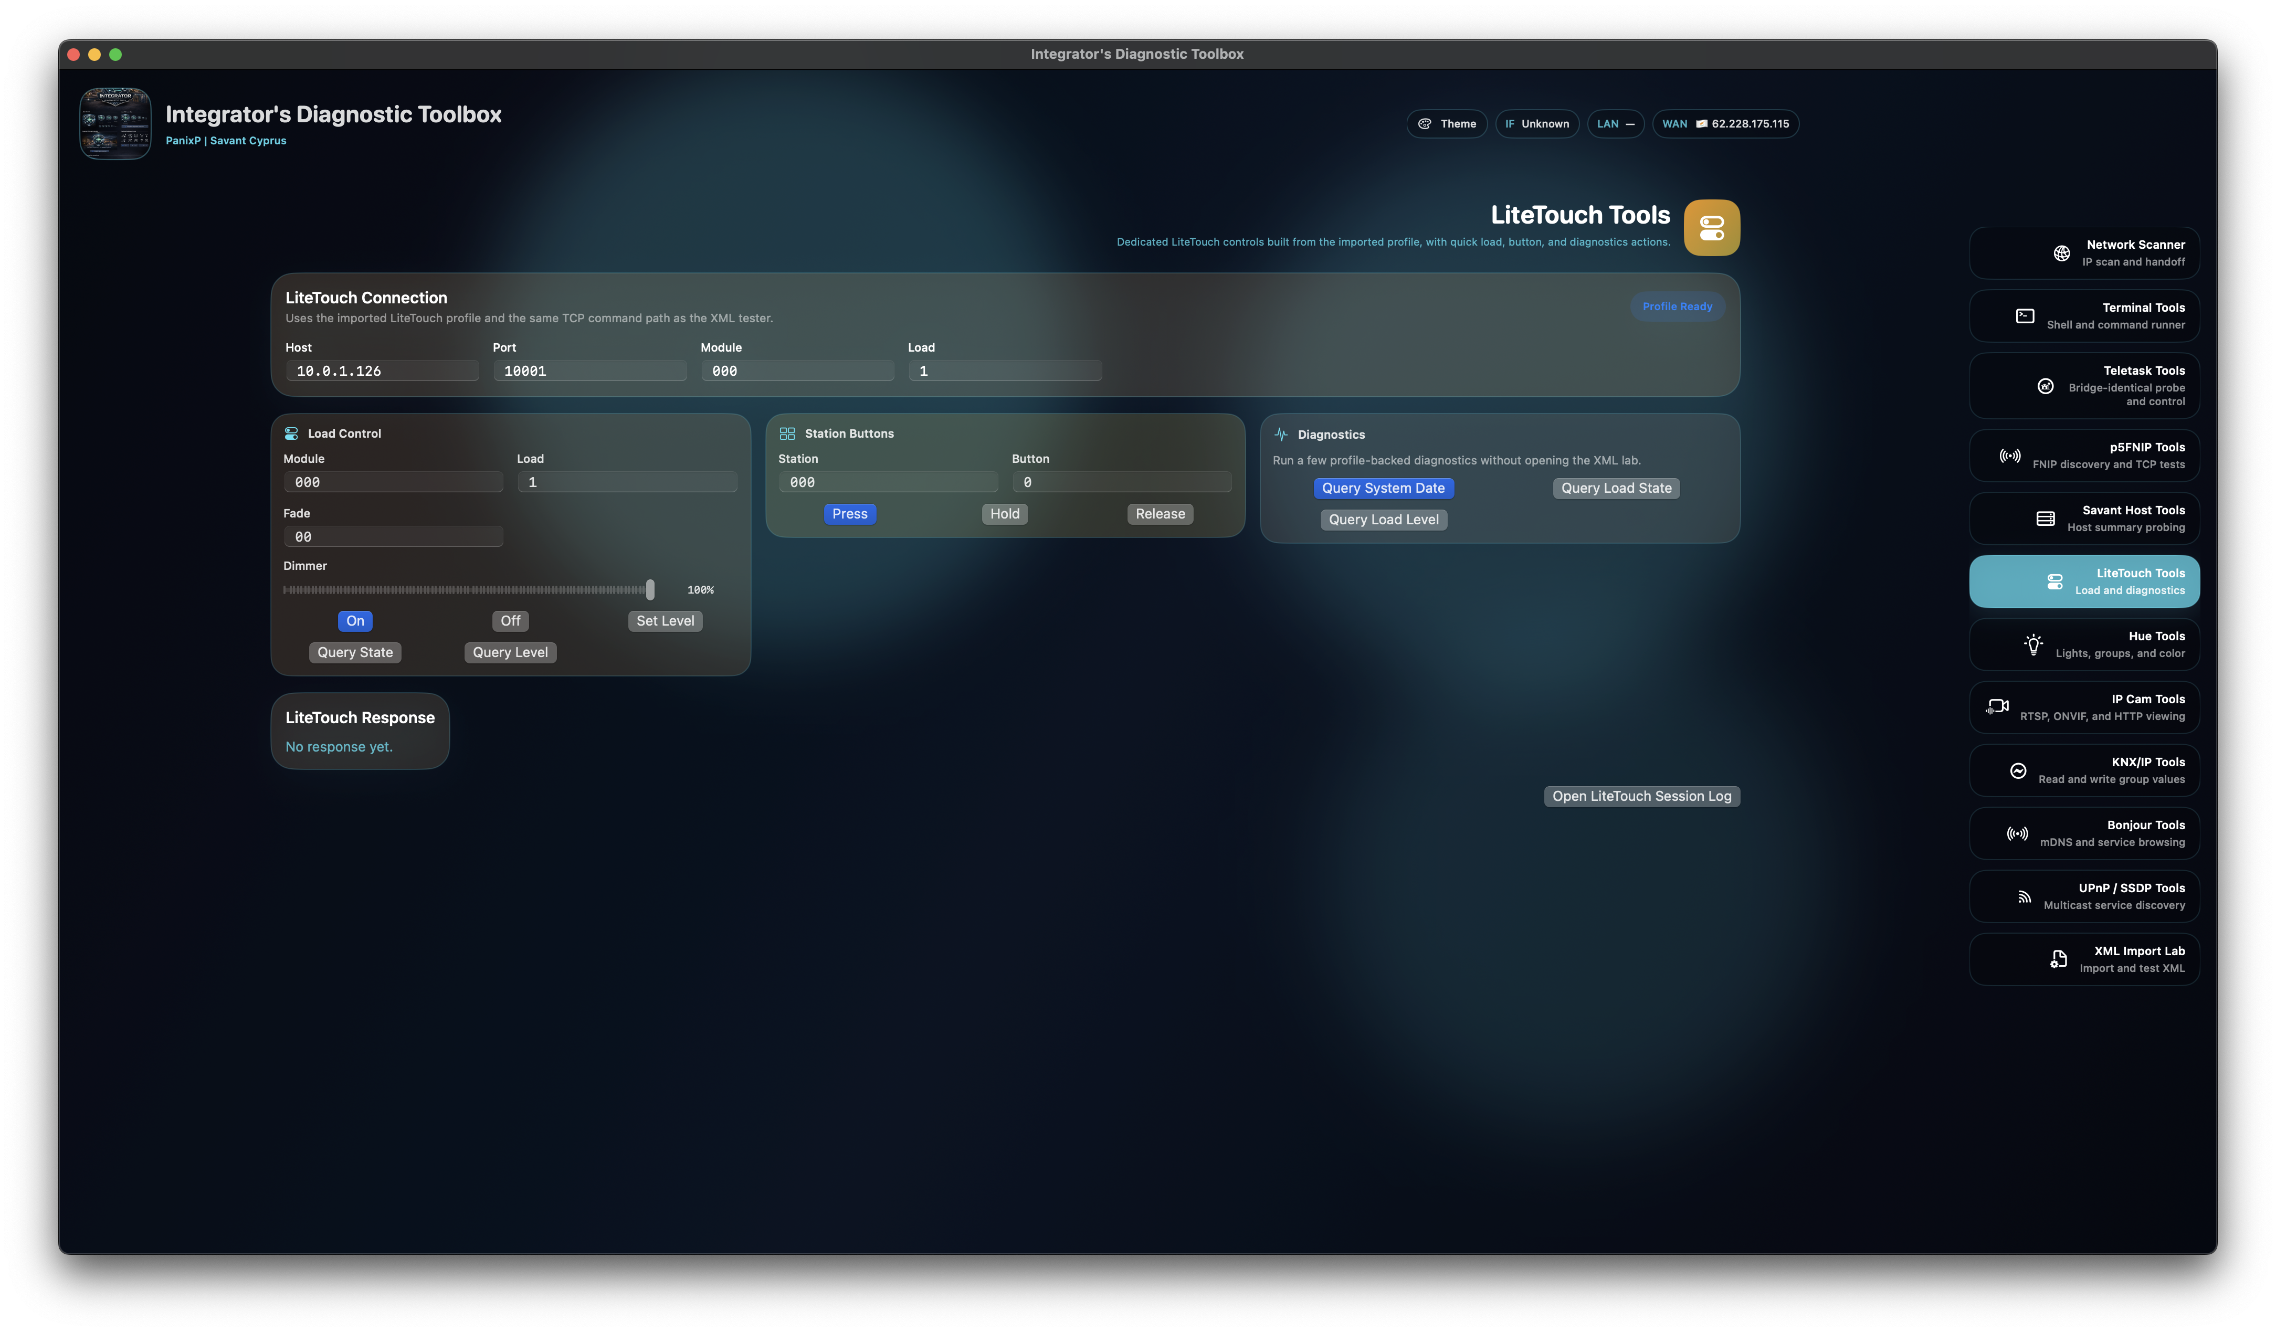Open the XML Import Lab document icon
2276x1332 pixels.
pyautogui.click(x=2058, y=959)
